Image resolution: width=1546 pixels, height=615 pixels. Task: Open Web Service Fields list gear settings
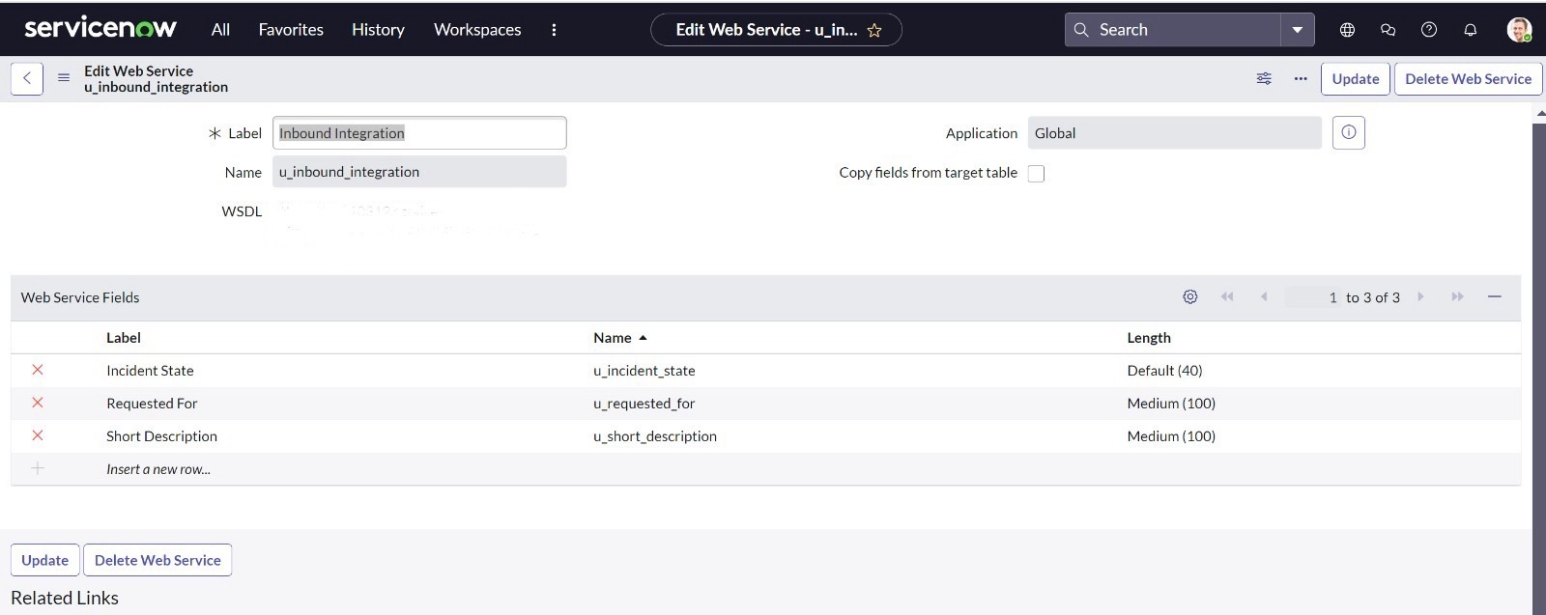point(1190,297)
